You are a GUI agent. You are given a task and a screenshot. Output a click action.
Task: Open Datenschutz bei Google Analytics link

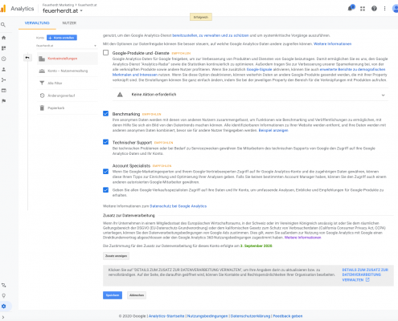(x=178, y=206)
